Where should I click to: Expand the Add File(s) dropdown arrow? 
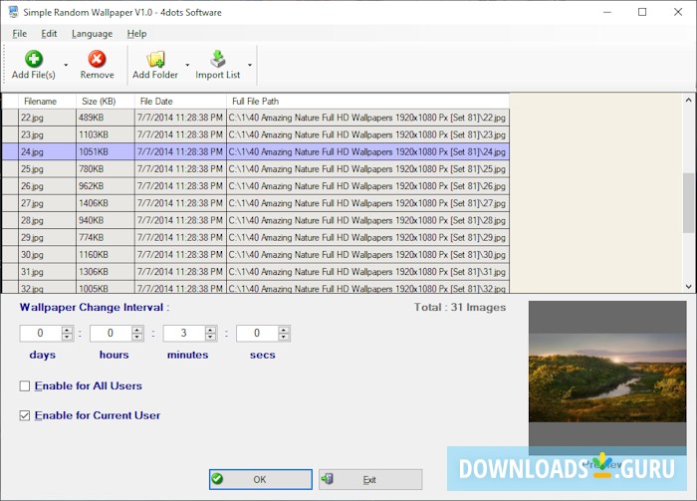[x=67, y=66]
